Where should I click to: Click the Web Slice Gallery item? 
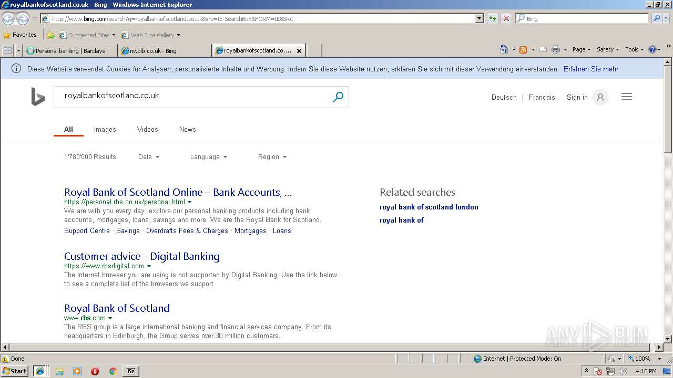click(x=150, y=35)
